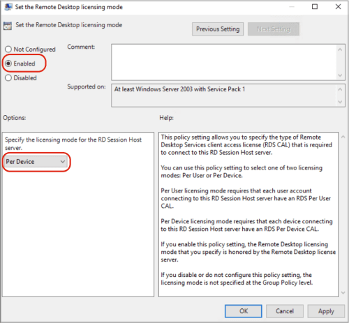Click inside the Comment text box
Image resolution: width=349 pixels, height=323 pixels.
point(224,62)
